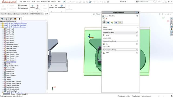Open the blue sphere geometry tab
The height and width of the screenshot is (97, 173).
pyautogui.click(x=108, y=23)
